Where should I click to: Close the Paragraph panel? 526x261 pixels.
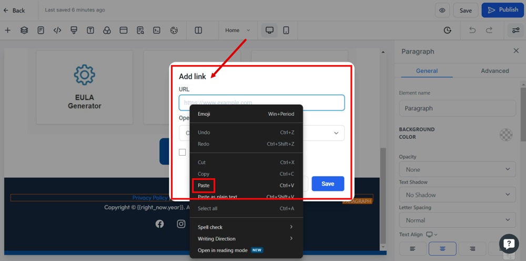point(517,51)
